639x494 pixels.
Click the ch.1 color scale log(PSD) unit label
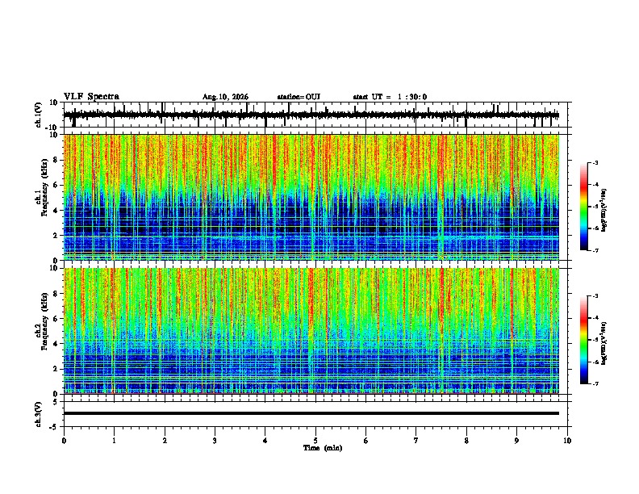(x=604, y=210)
